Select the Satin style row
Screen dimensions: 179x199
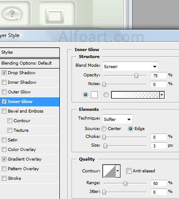pos(30,140)
